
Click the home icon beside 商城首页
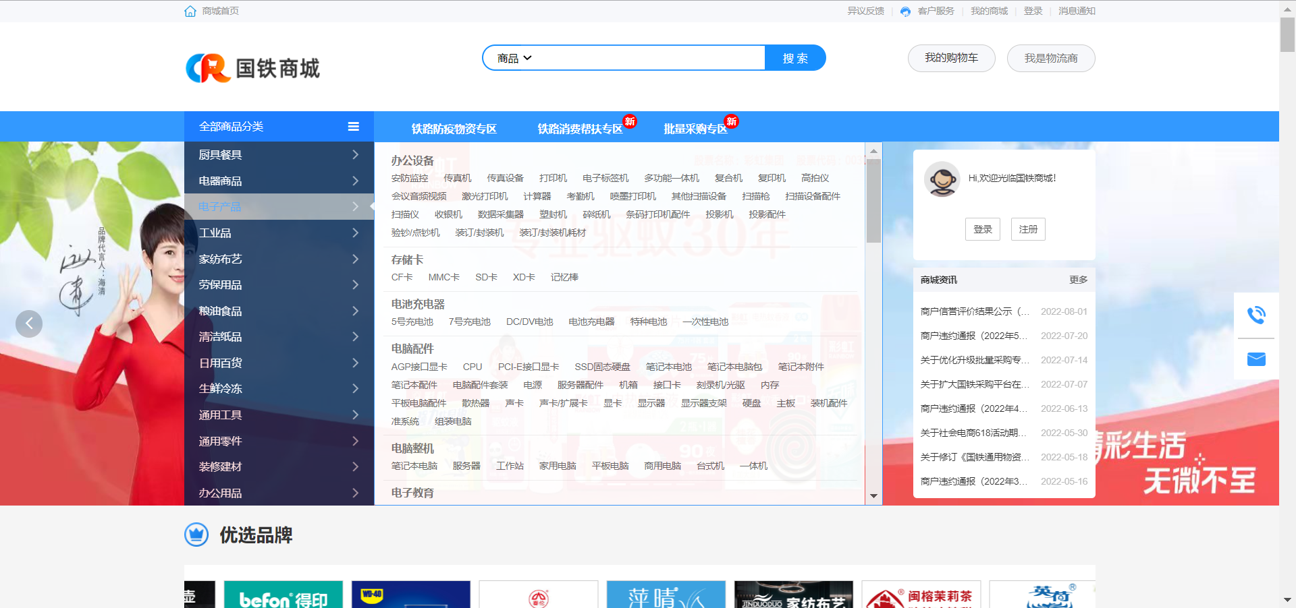click(x=190, y=11)
